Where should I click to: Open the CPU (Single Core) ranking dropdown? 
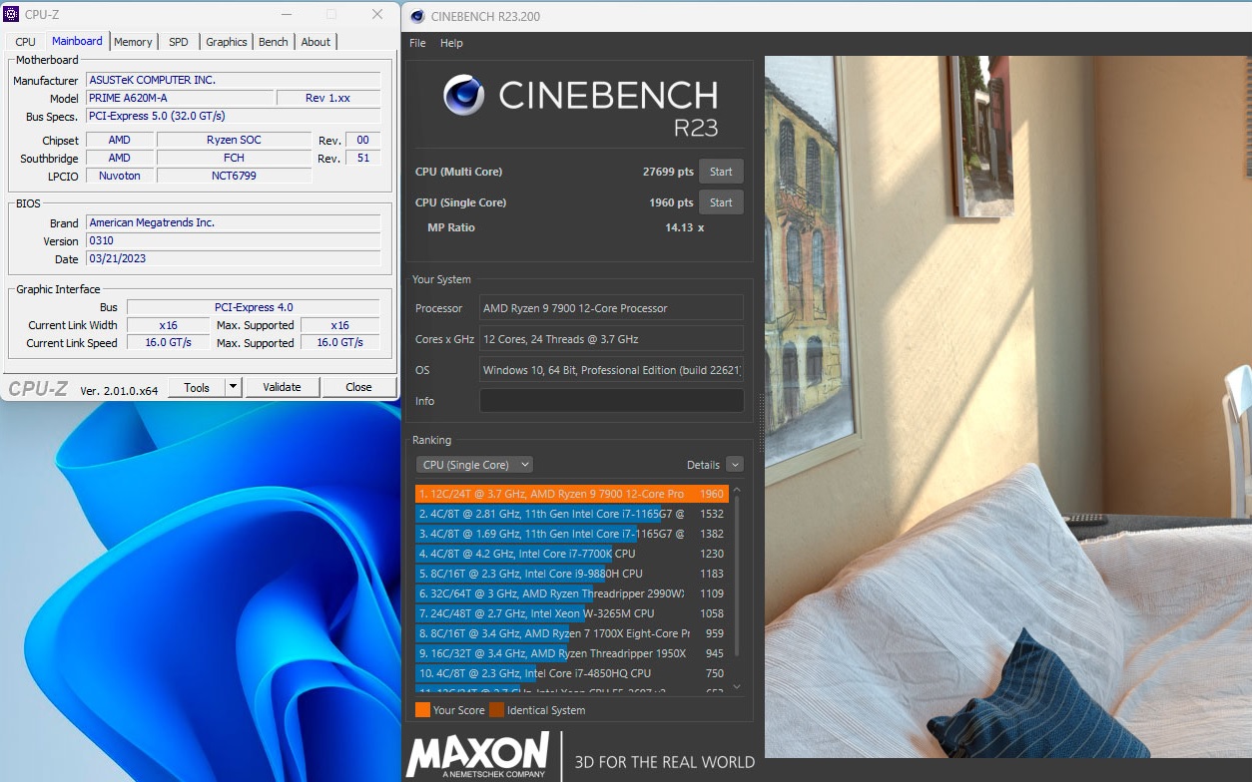point(474,465)
